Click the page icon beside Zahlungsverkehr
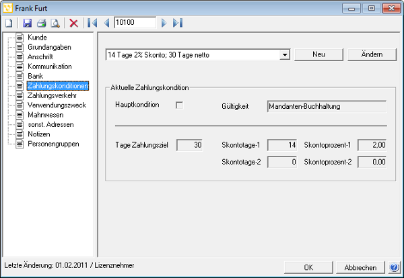 pos(20,95)
